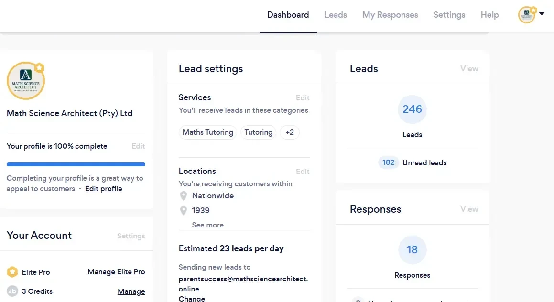Switch to the Settings tab
Viewport: 554px width, 302px height.
(x=449, y=15)
